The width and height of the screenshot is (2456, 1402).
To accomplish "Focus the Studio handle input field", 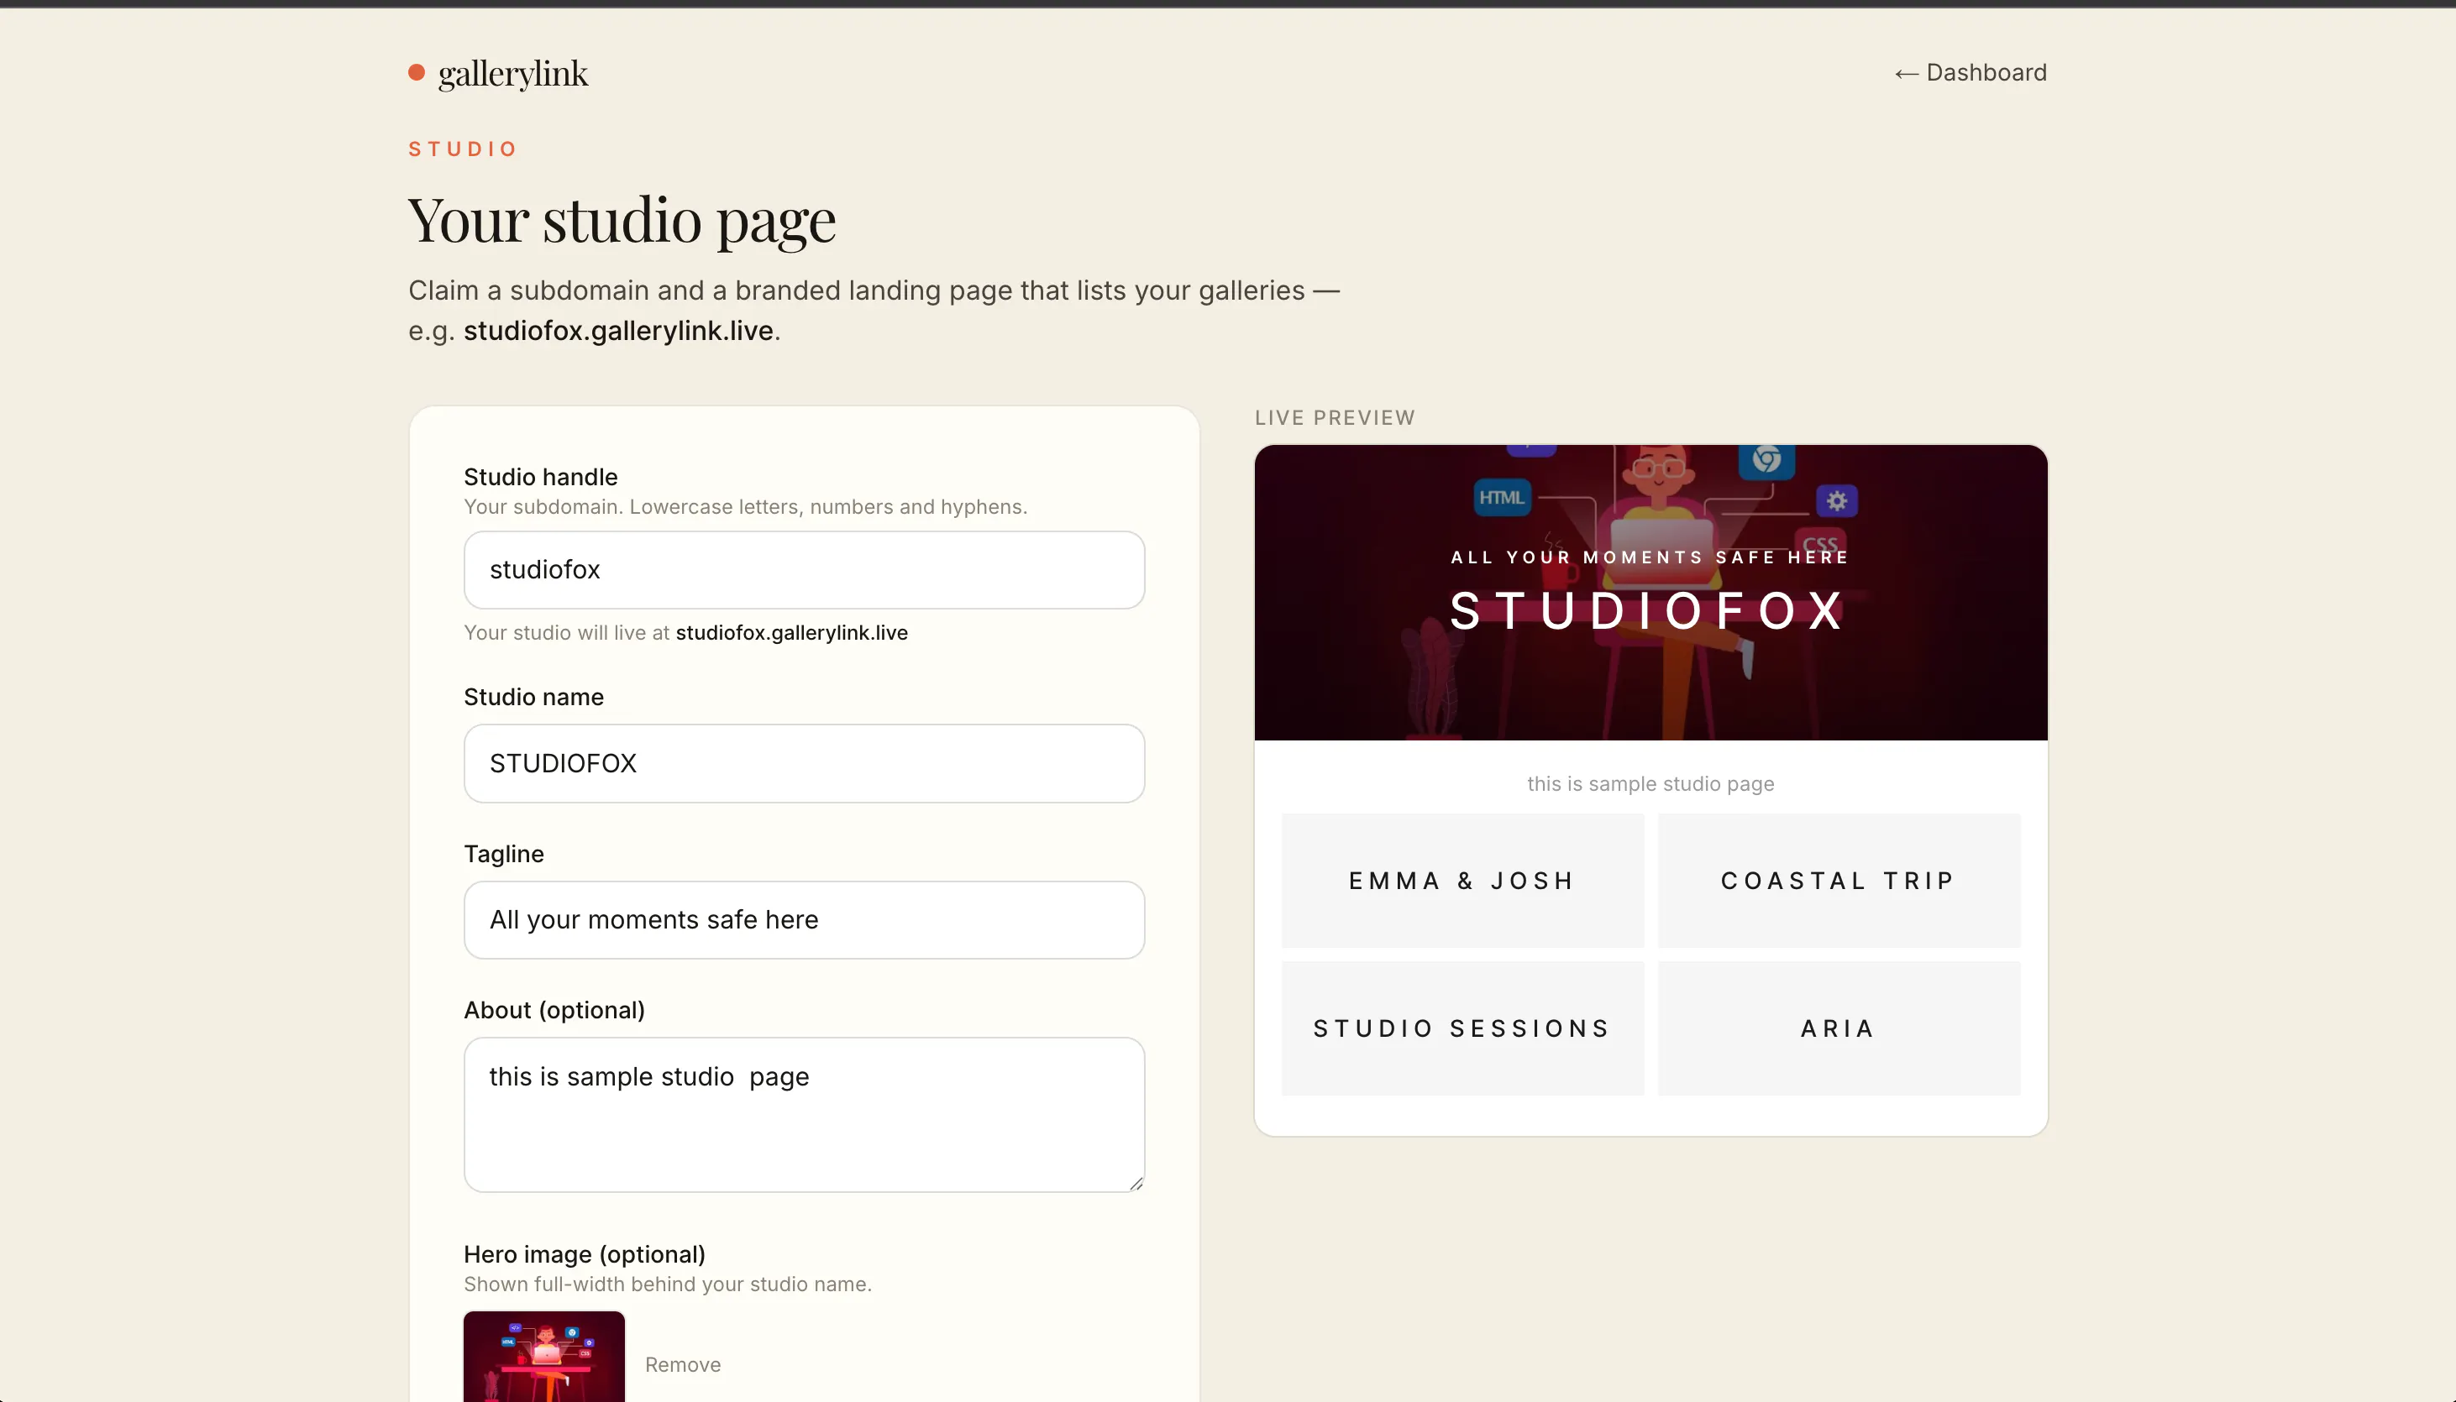I will click(x=803, y=569).
